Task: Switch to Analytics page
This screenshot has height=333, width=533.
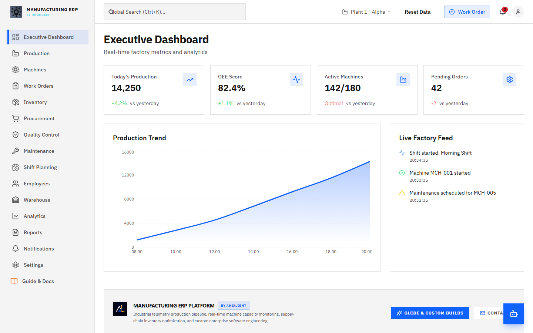Action: point(48,216)
